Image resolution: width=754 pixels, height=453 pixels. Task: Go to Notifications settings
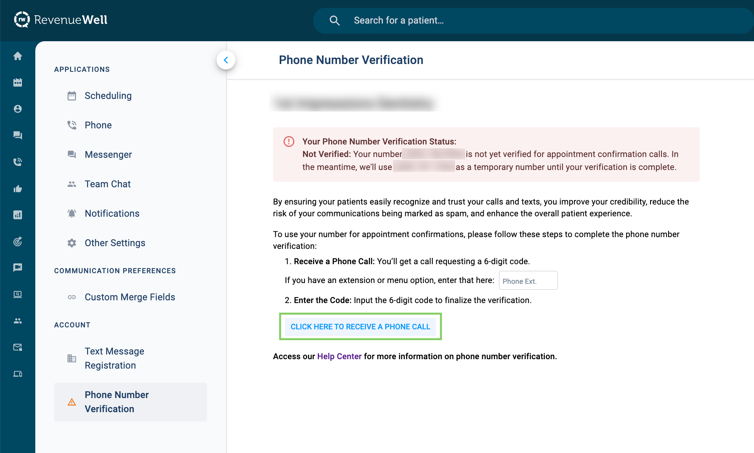pyautogui.click(x=112, y=214)
